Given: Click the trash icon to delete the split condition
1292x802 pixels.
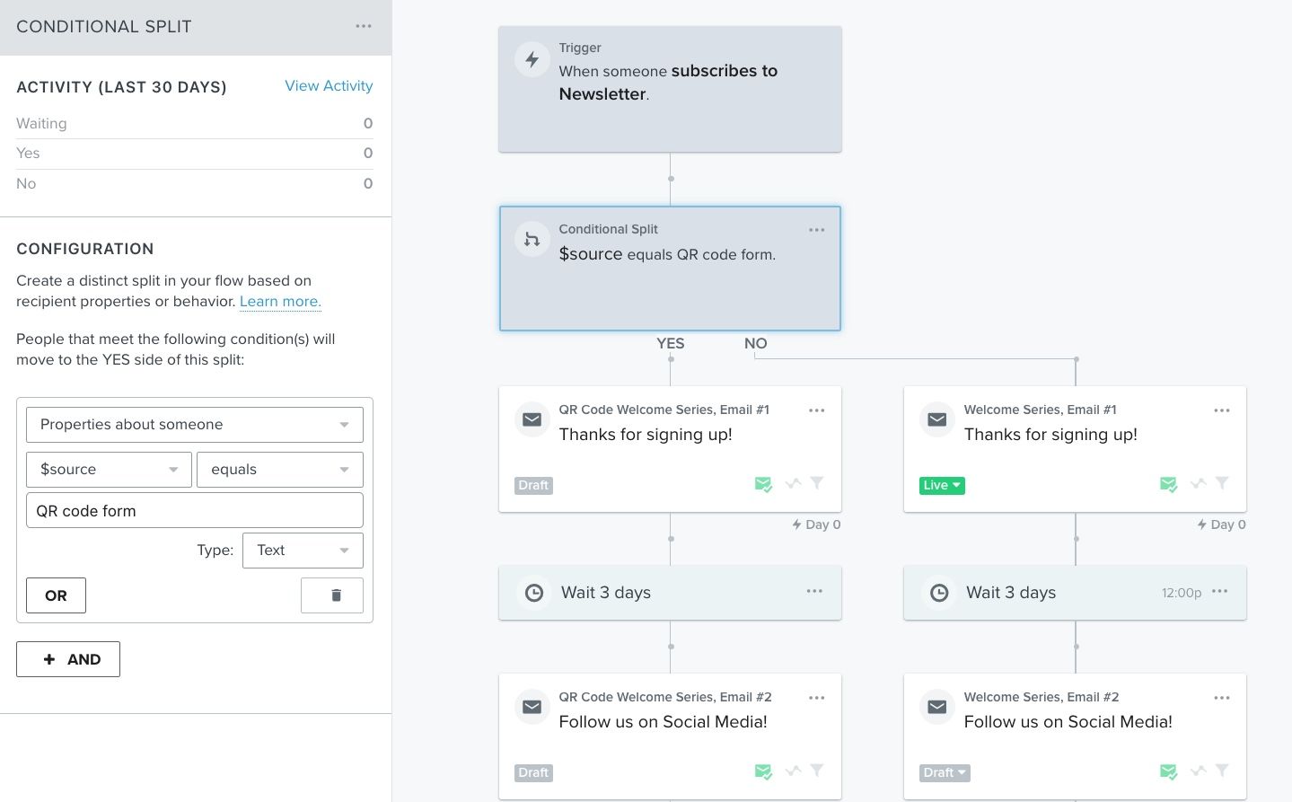Looking at the screenshot, I should (x=331, y=595).
